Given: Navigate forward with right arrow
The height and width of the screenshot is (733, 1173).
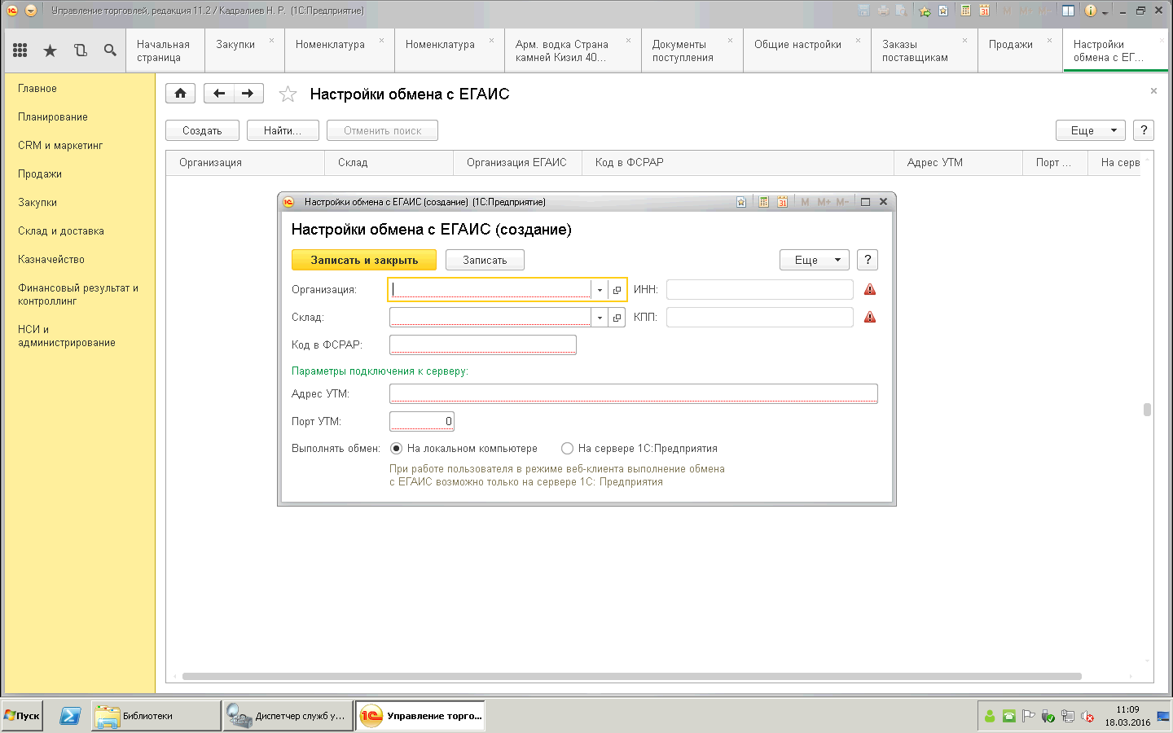Looking at the screenshot, I should pos(248,94).
